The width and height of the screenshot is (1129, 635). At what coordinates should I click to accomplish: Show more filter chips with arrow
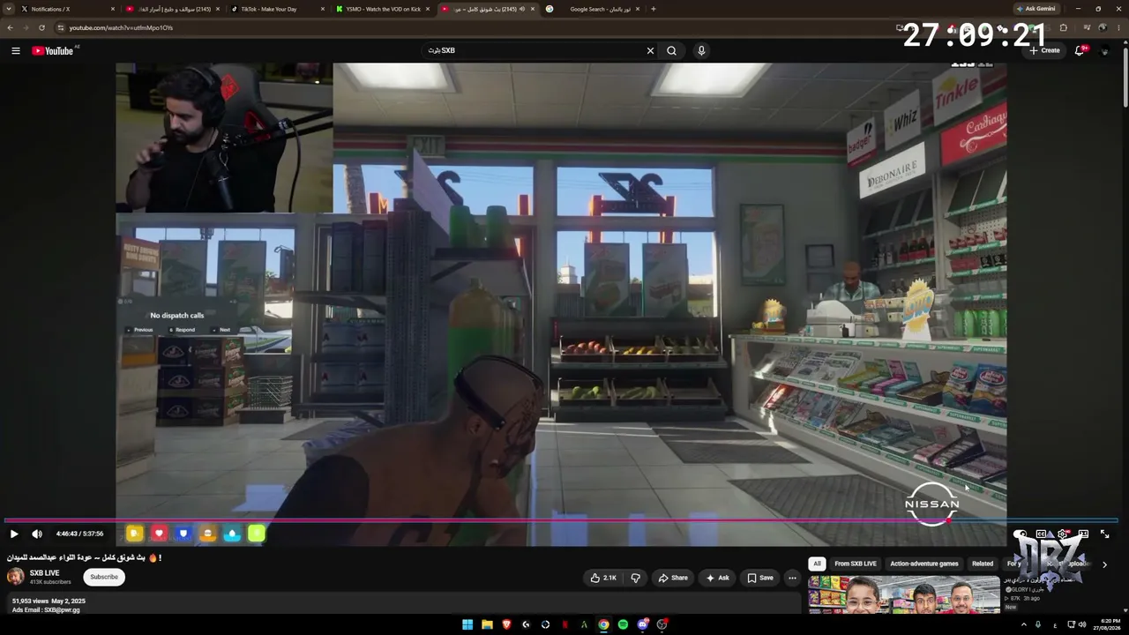(x=1104, y=564)
